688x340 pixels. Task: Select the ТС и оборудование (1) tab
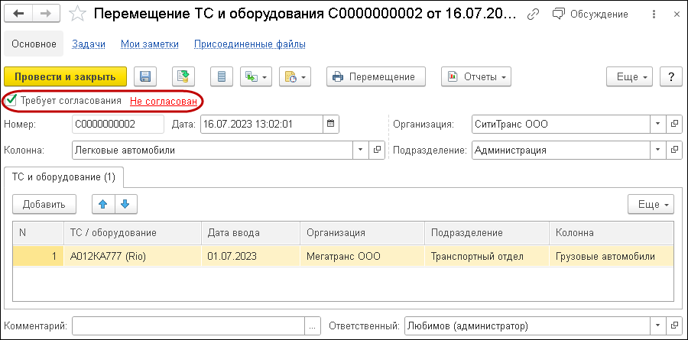pos(64,178)
